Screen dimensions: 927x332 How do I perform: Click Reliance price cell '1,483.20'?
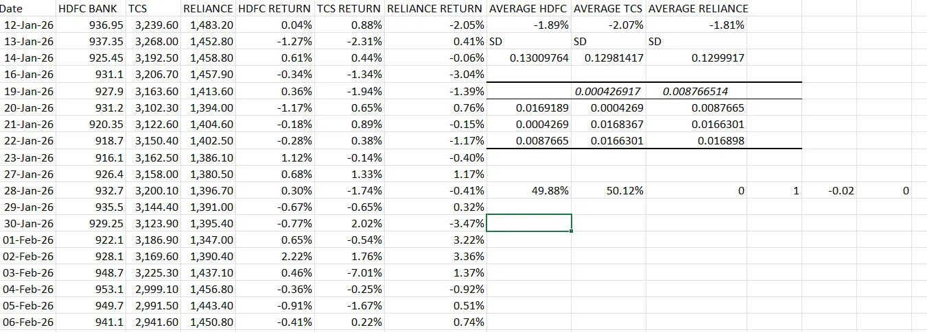[x=208, y=25]
